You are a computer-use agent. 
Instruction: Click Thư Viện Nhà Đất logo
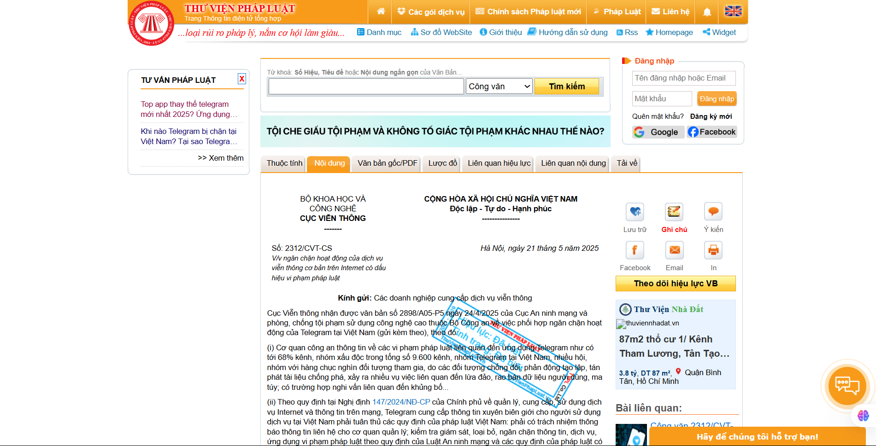[662, 309]
